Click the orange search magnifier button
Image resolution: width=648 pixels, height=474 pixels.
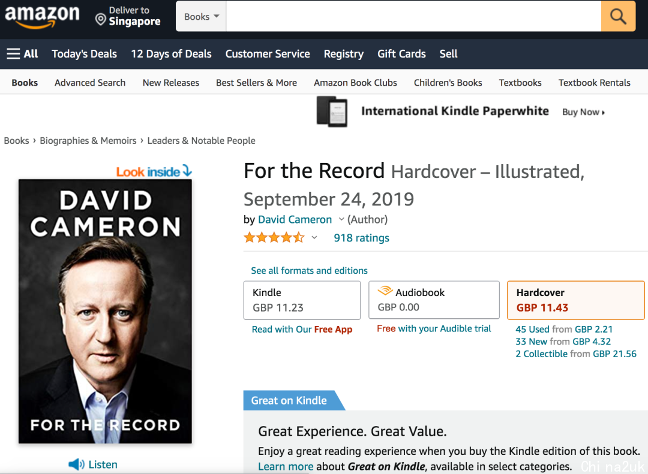pyautogui.click(x=618, y=16)
